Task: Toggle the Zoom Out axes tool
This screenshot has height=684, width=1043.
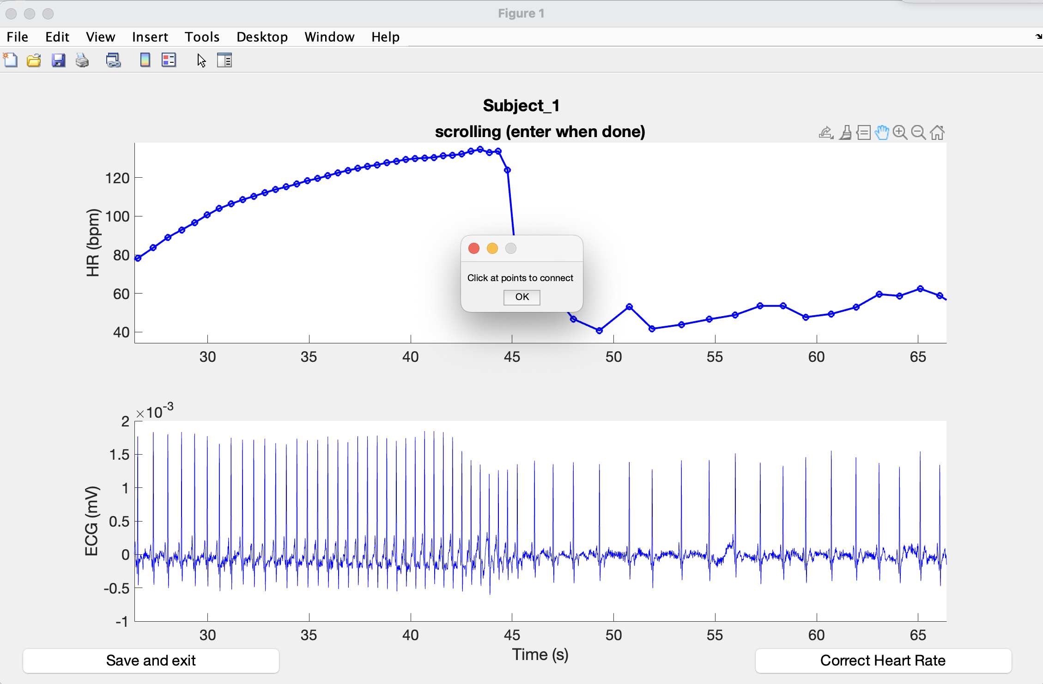Action: [918, 133]
